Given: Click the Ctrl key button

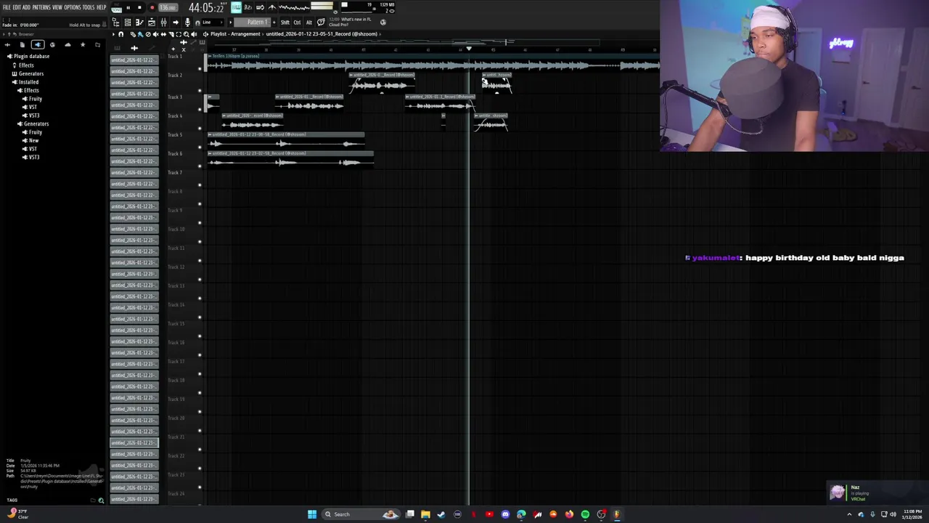Looking at the screenshot, I should [297, 23].
